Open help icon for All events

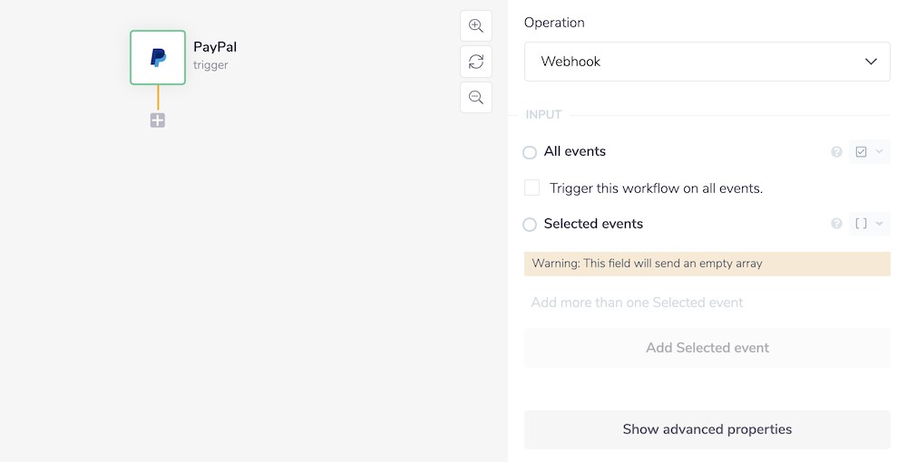[x=836, y=152]
